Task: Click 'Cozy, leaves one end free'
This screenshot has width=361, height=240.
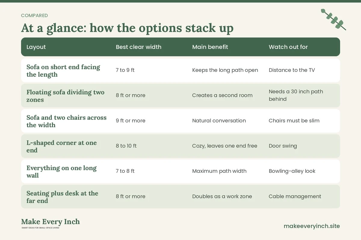Action: (x=225, y=146)
